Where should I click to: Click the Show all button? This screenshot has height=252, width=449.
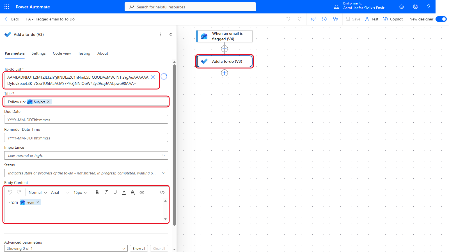pyautogui.click(x=139, y=248)
